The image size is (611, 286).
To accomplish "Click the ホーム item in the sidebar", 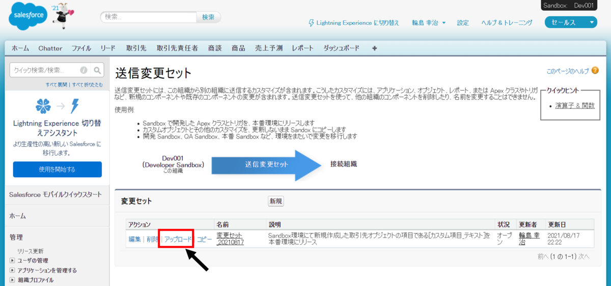I will 18,216.
